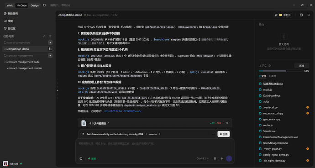Open the deployment URL link 123.57.84.152
The height and width of the screenshot is (168, 315).
122,111
